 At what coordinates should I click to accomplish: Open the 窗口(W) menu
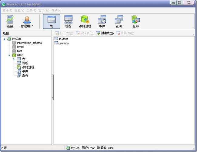[44, 10]
